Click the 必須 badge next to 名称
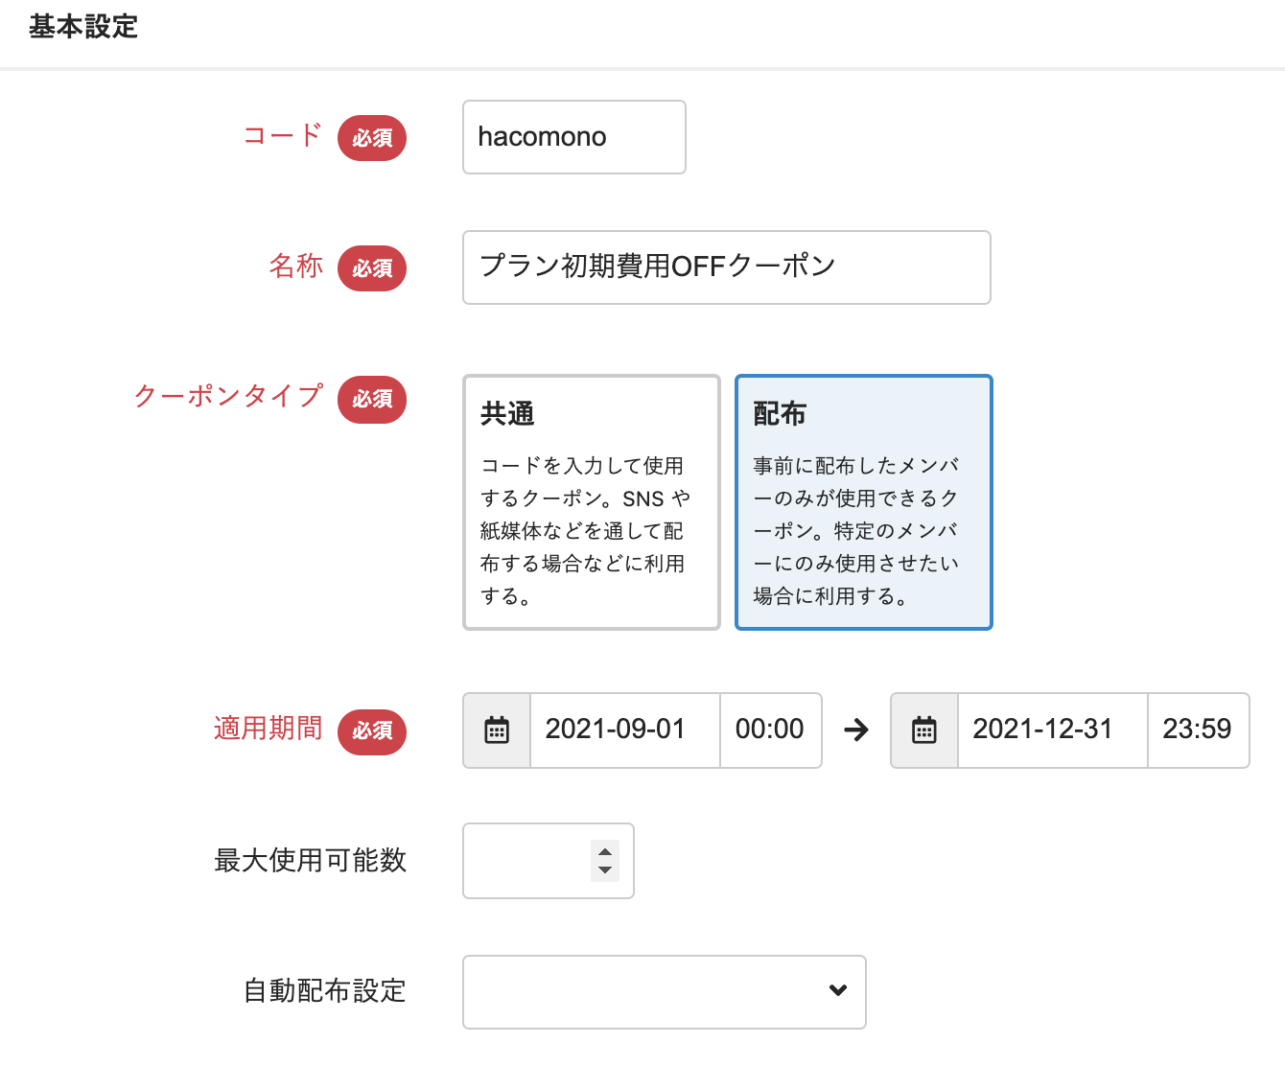1285x1066 pixels. click(x=372, y=268)
